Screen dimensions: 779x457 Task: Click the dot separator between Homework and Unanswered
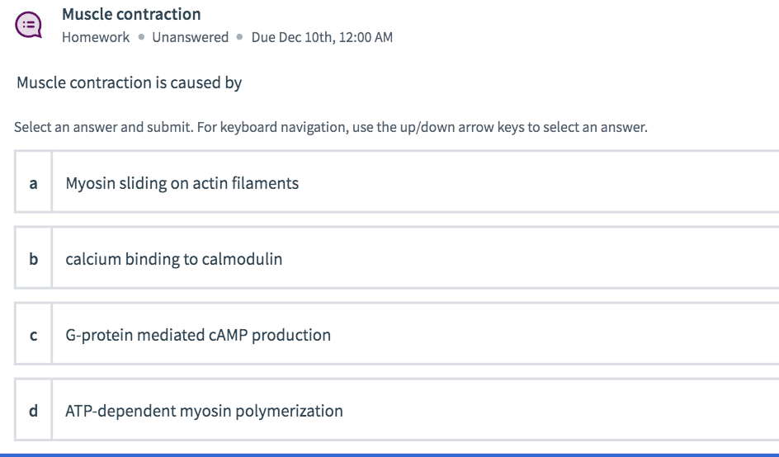pos(141,37)
